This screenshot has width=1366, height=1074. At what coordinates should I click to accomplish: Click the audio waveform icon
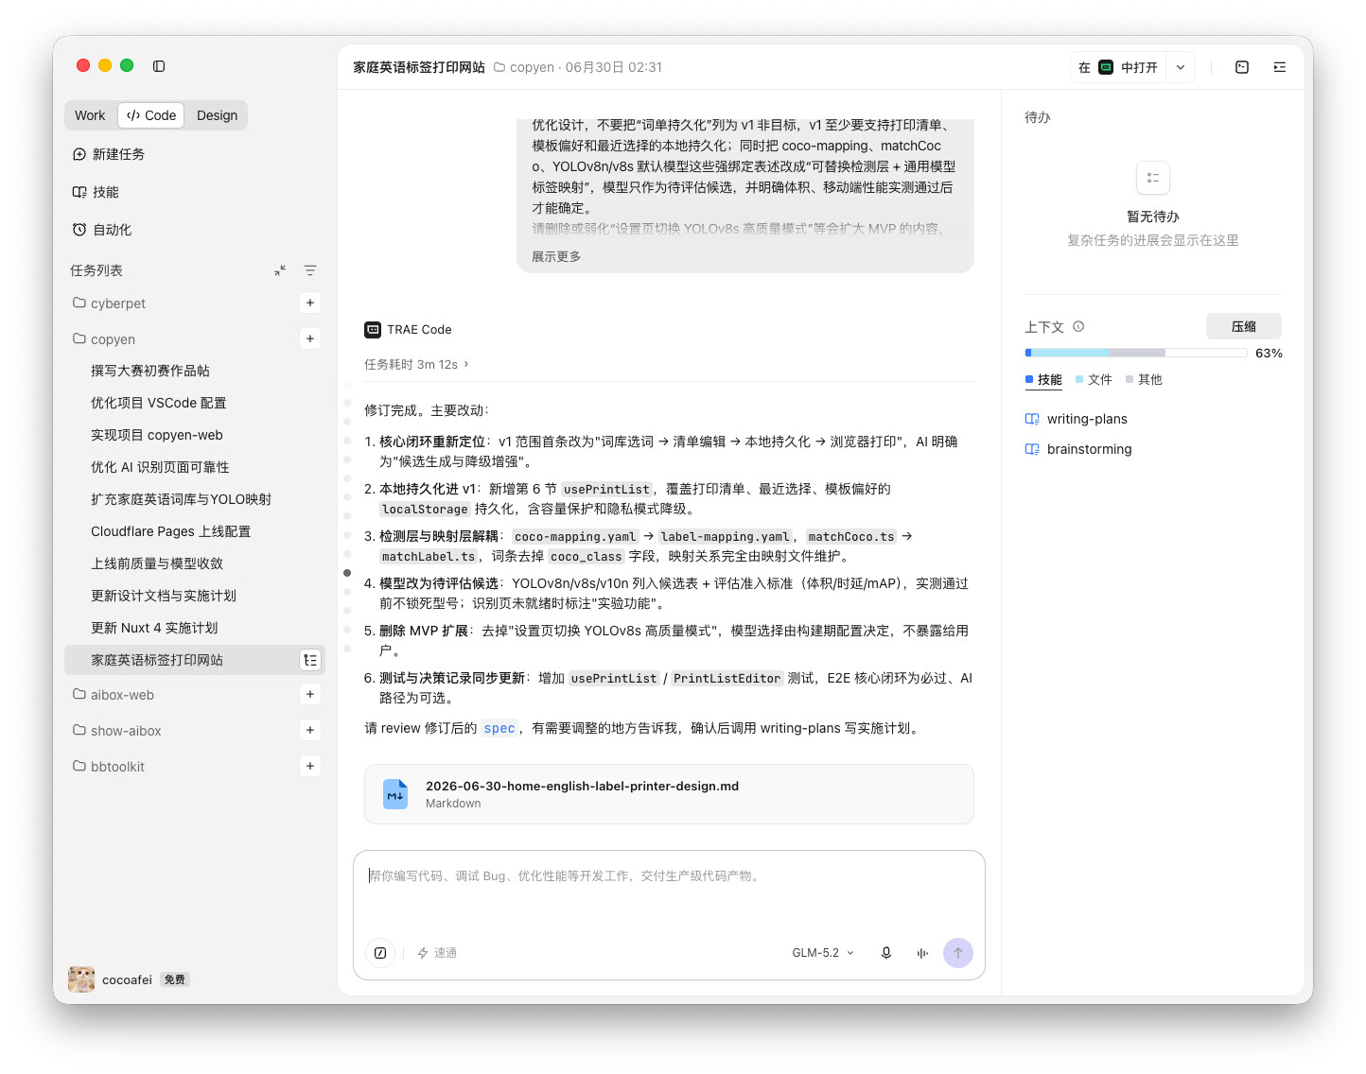coord(922,953)
